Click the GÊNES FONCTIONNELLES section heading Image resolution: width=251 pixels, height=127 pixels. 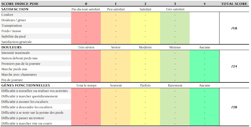click(x=26, y=85)
